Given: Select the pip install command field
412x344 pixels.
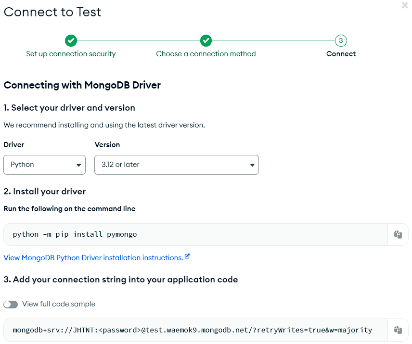Looking at the screenshot, I should coord(193,234).
